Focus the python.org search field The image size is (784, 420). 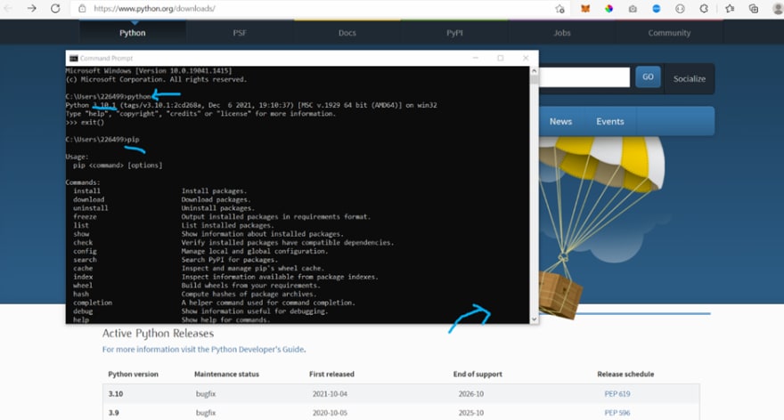[x=584, y=77]
